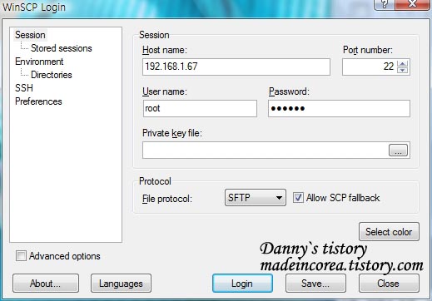Click the Password field

tap(339, 108)
